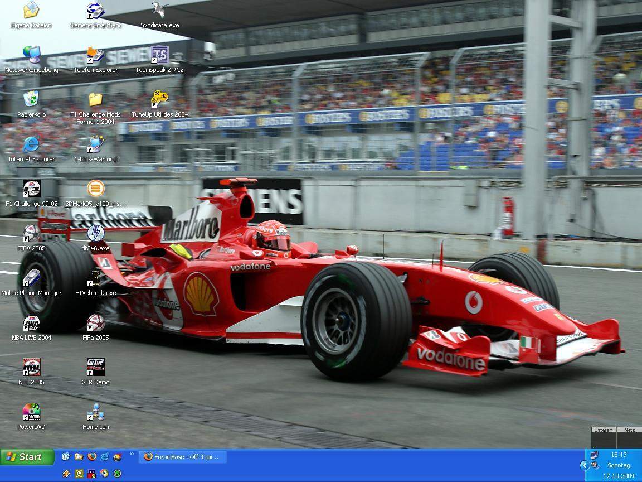This screenshot has height=482, width=642.
Task: Launch the Siemens SmartSync shortcut
Action: pyautogui.click(x=95, y=15)
